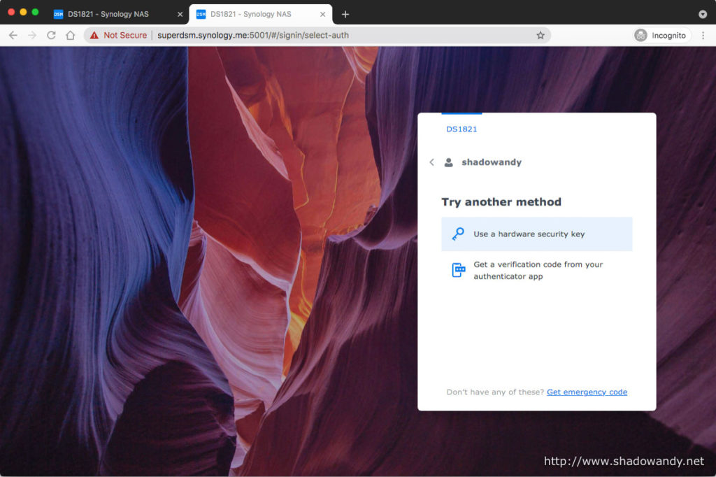This screenshot has width=716, height=477.
Task: Click the authenticator app code icon
Action: pos(458,271)
